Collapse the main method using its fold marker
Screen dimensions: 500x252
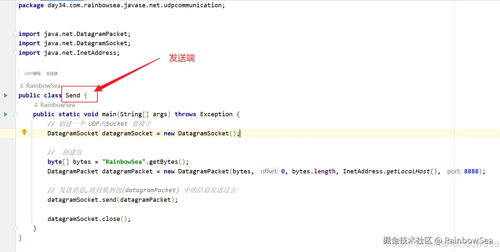pyautogui.click(x=16, y=114)
